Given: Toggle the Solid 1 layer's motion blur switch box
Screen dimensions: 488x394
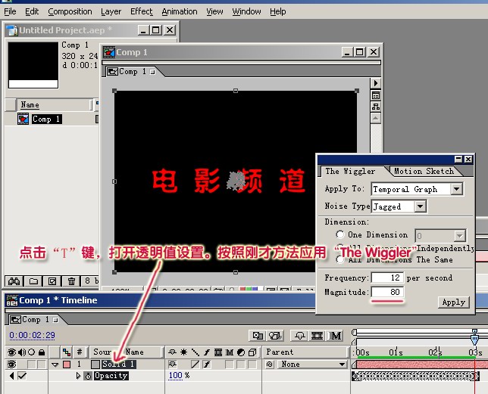Looking at the screenshot, I should pos(230,365).
